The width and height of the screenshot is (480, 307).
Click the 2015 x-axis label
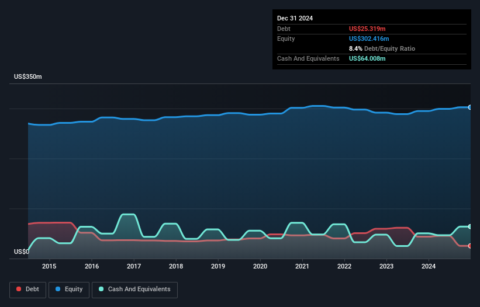pyautogui.click(x=49, y=266)
